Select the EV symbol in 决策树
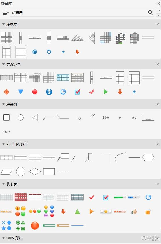 click(x=134, y=118)
